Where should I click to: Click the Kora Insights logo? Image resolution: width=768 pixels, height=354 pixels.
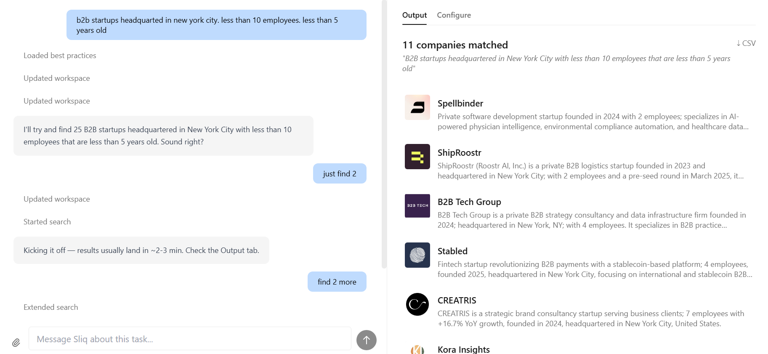[417, 349]
